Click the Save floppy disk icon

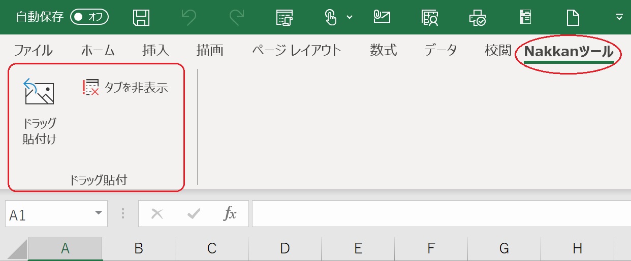141,17
